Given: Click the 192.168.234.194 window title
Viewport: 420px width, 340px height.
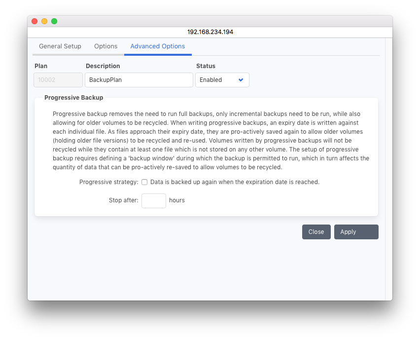Looking at the screenshot, I should pyautogui.click(x=210, y=32).
